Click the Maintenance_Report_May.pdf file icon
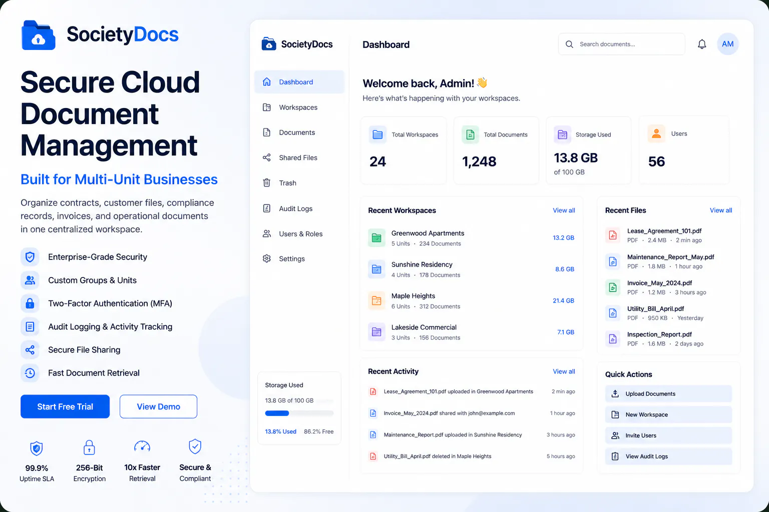 [612, 261]
